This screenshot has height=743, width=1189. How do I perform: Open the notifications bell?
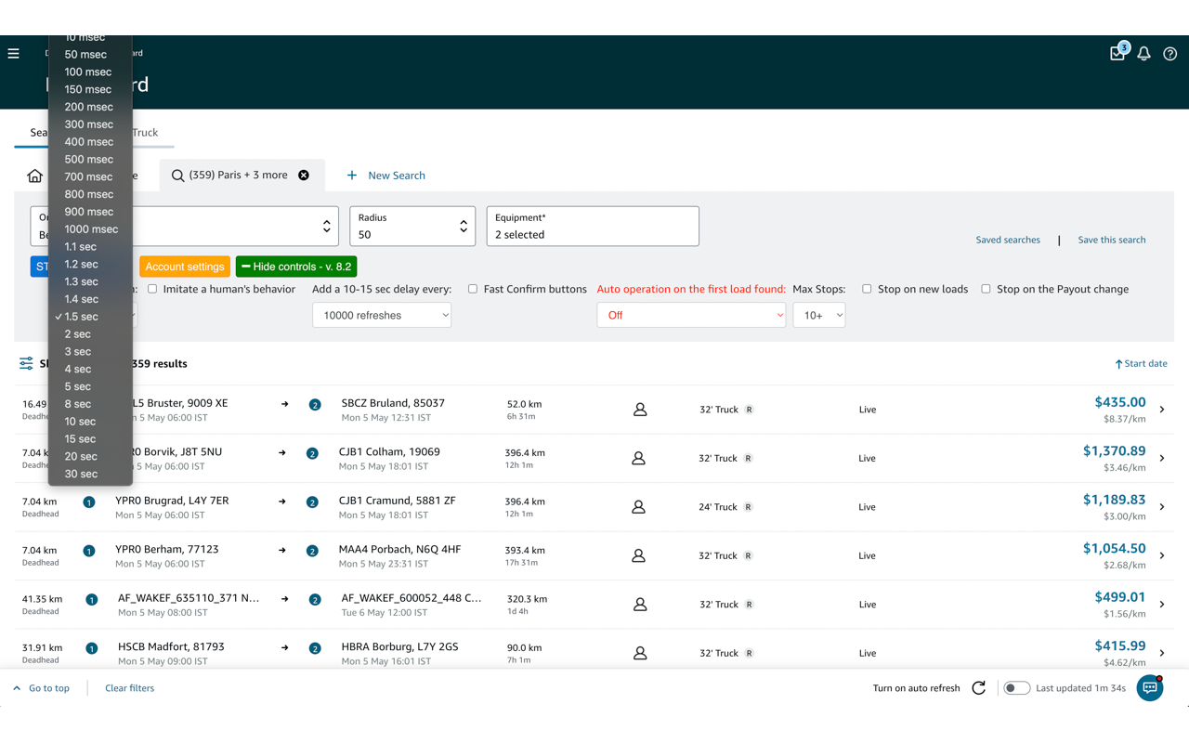tap(1143, 54)
